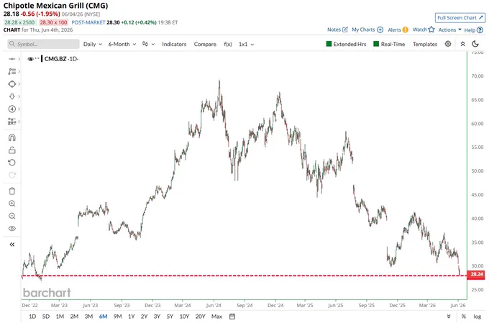489x323 pixels.
Task: Select the 3M range tab
Action: click(x=88, y=317)
